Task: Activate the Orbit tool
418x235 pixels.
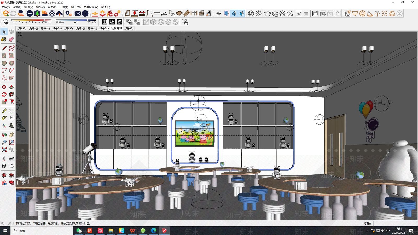Action: pos(4,135)
